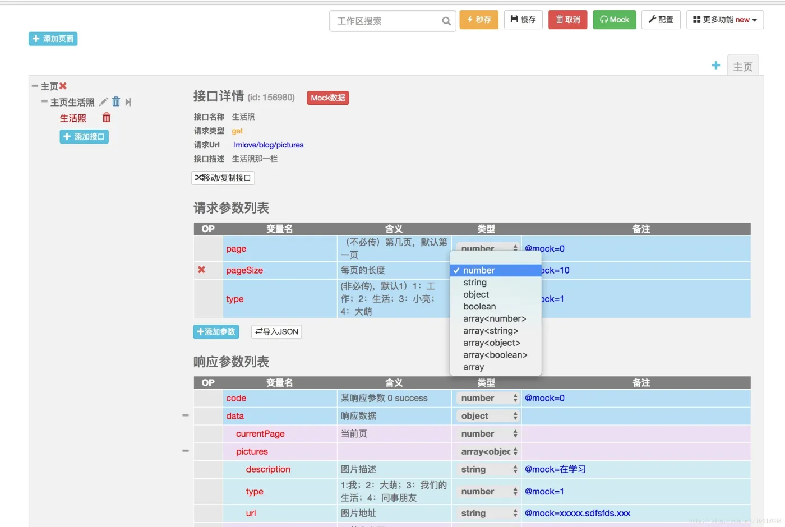Click the lmlove/blog/pictures request URL
This screenshot has width=785, height=527.
(269, 145)
